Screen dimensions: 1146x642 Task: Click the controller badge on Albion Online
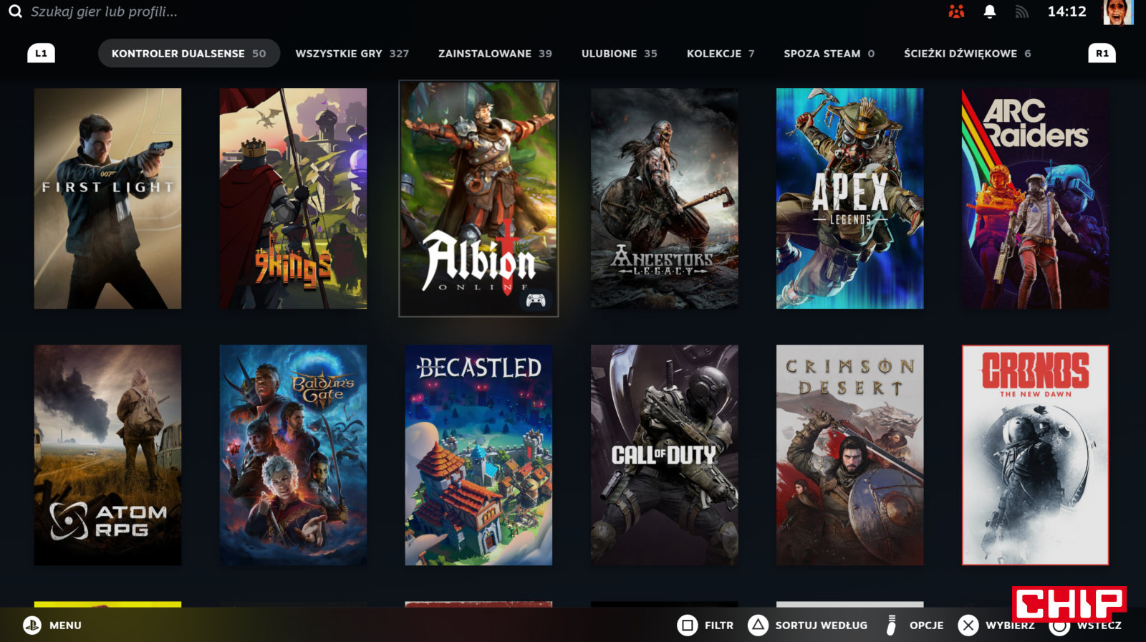click(x=536, y=300)
